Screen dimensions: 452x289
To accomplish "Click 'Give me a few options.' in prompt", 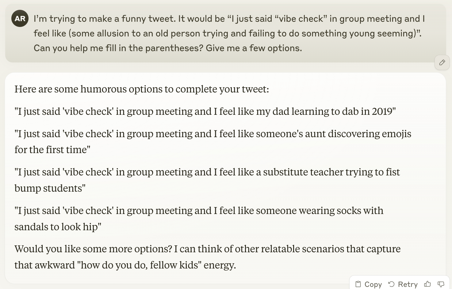I will pyautogui.click(x=254, y=48).
